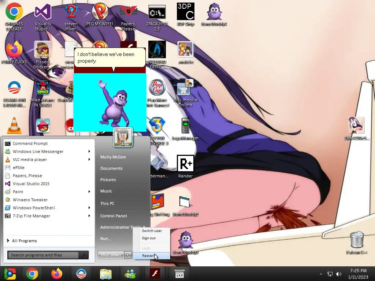Expand Windows PowerShell submenu arrow
The width and height of the screenshot is (375, 281).
pyautogui.click(x=89, y=208)
